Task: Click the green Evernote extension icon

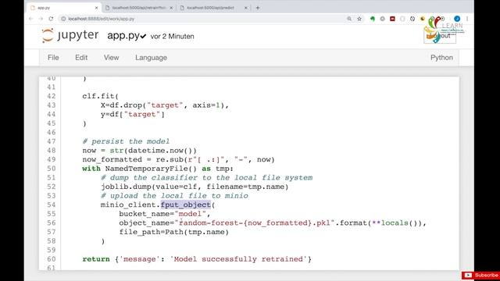Action: tap(372, 19)
